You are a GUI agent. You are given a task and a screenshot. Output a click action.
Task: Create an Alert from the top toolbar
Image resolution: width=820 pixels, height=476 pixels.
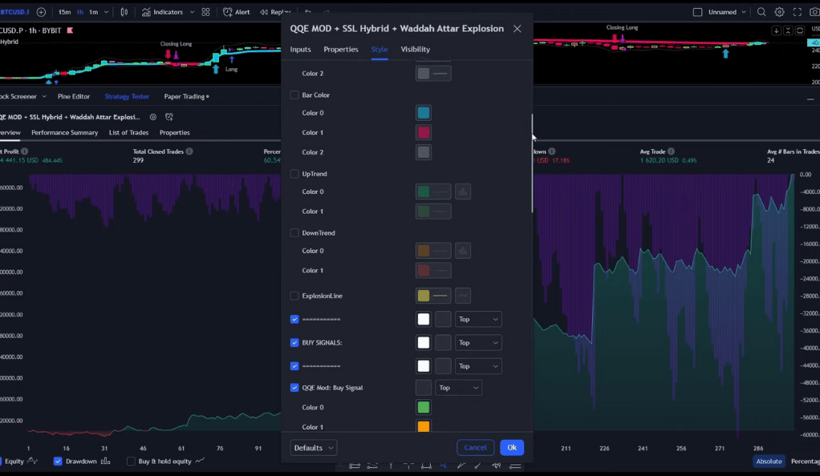coord(237,11)
